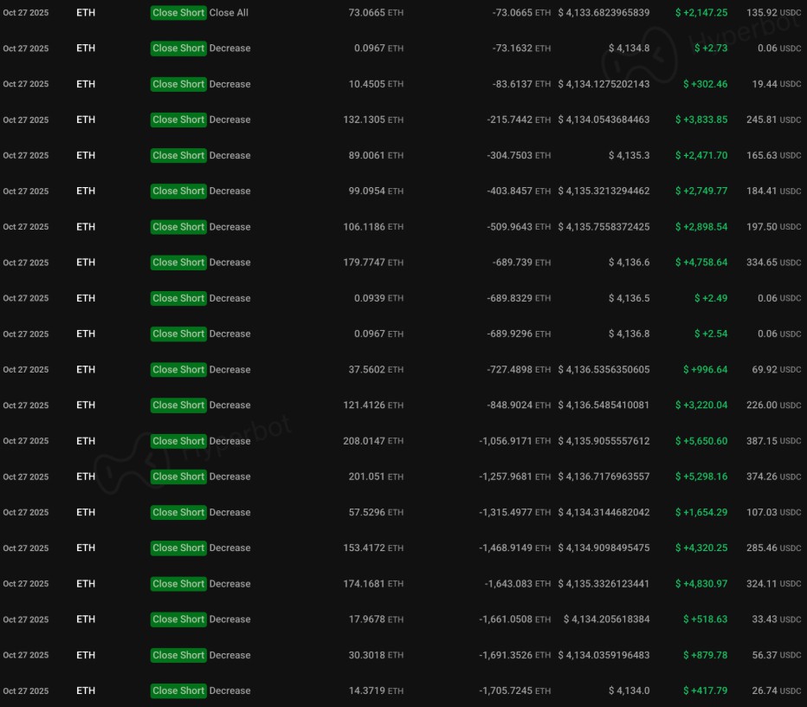Select the trade size 121.4126 ETH
The height and width of the screenshot is (707, 807).
pyautogui.click(x=373, y=405)
